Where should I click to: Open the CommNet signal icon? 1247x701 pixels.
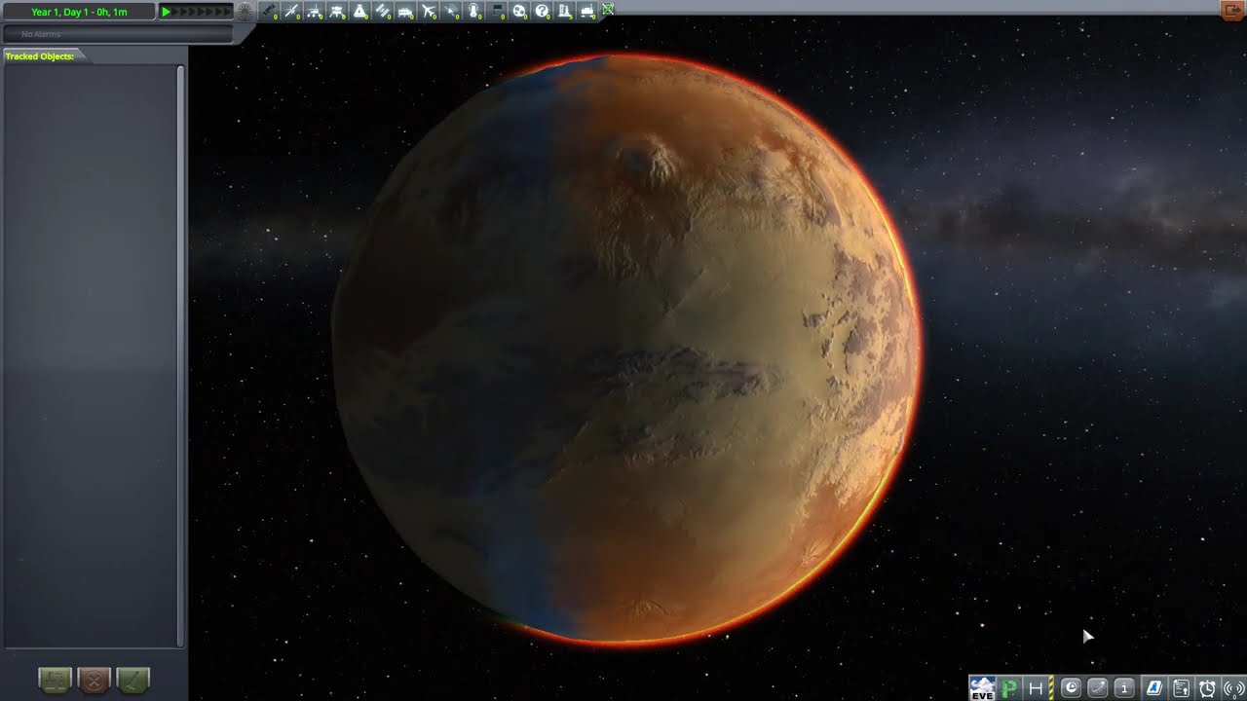(1233, 688)
